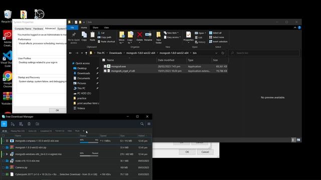Screen dimensions: 321x180
Task: Click the Up one level arrow in Explorer
Action: pos(86,53)
